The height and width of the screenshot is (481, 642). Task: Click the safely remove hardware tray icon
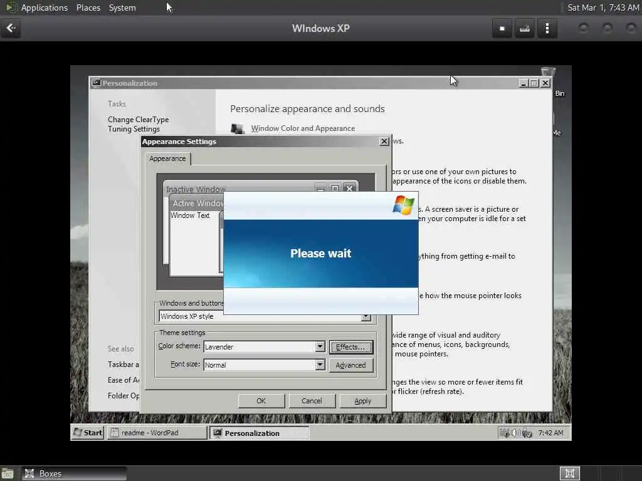527,433
